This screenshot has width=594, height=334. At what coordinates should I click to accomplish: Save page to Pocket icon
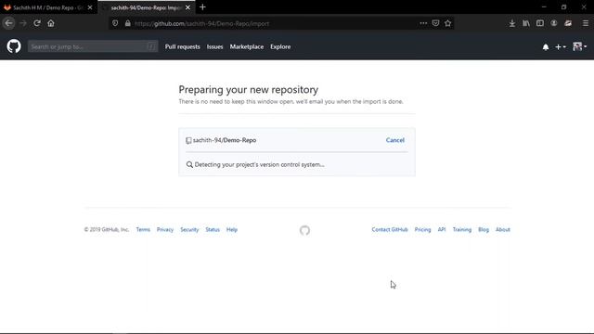pos(435,23)
